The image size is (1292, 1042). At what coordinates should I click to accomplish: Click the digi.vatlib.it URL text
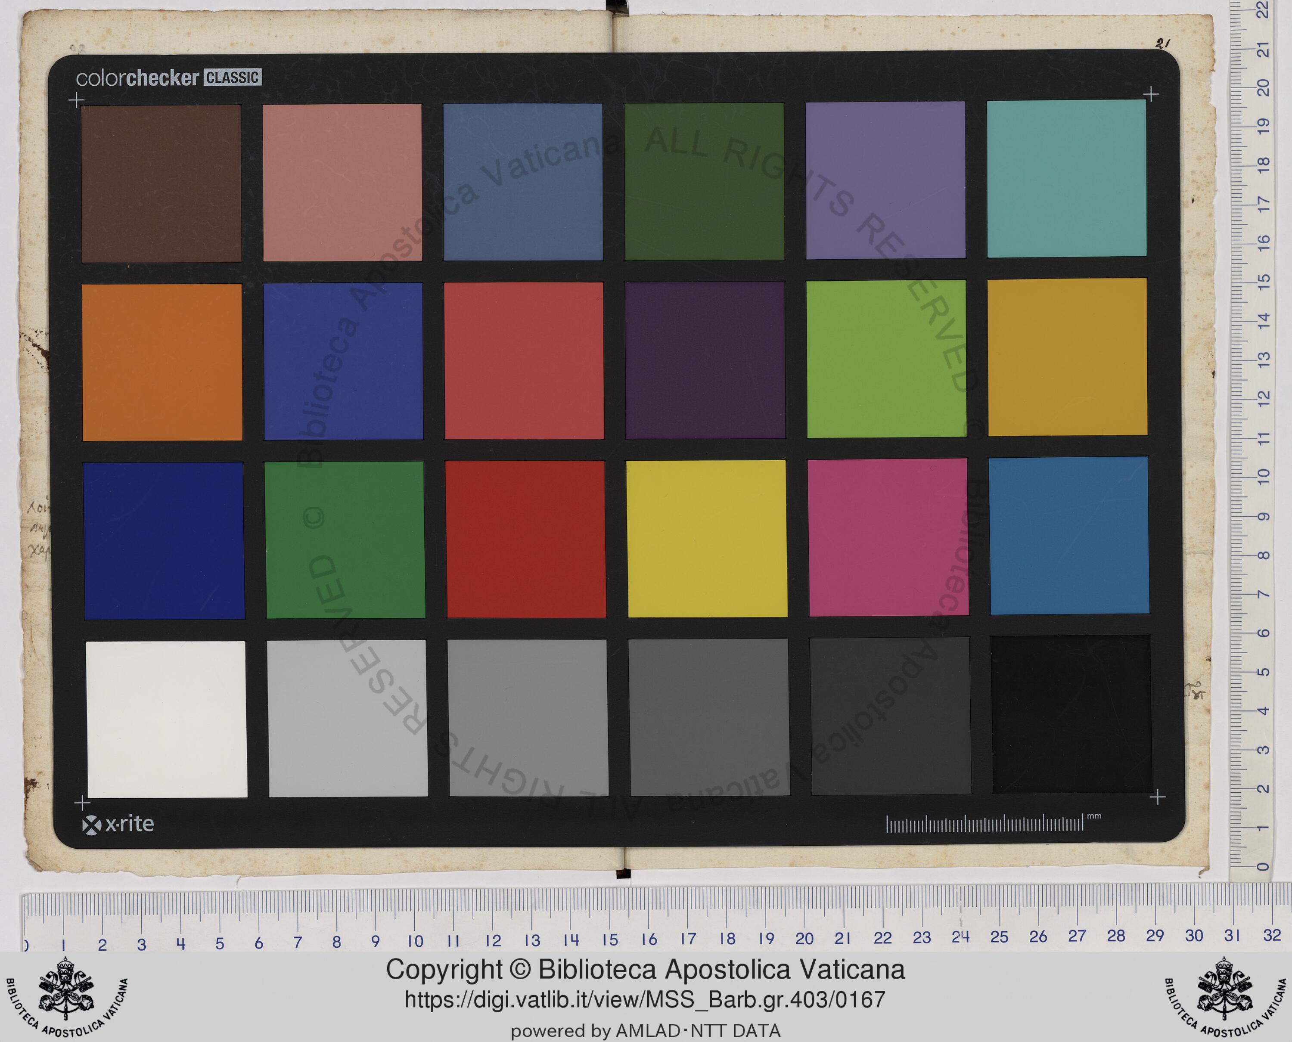(x=645, y=1000)
